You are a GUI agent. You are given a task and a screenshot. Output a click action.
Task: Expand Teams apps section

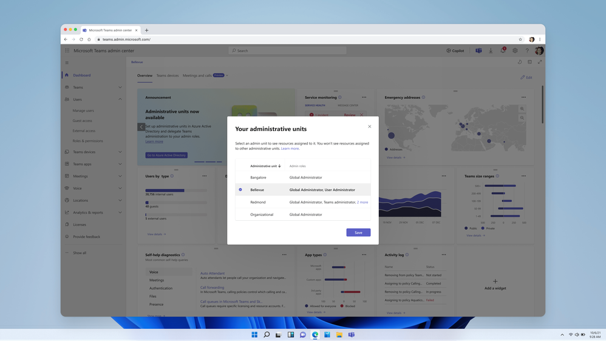point(120,164)
